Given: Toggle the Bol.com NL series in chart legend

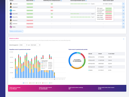Looking at the screenshot, I should pos(26,83).
